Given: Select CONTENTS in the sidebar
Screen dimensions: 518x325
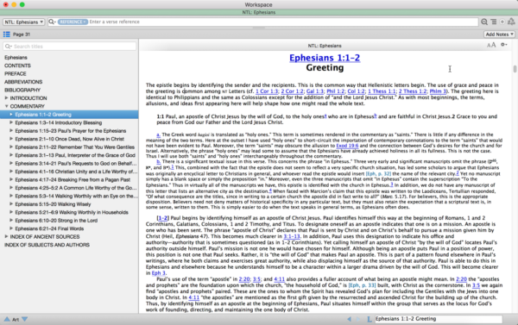Looking at the screenshot, I should (x=17, y=66).
